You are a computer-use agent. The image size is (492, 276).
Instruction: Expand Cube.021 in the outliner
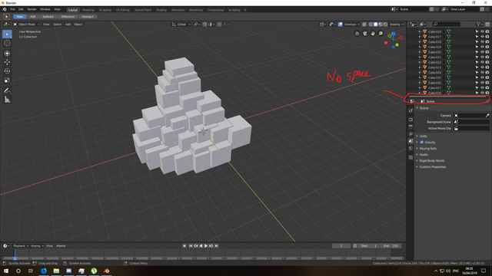point(420,58)
